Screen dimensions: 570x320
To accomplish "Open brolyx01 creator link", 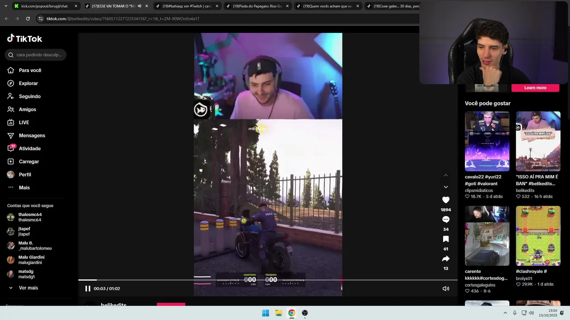I will click(x=524, y=279).
